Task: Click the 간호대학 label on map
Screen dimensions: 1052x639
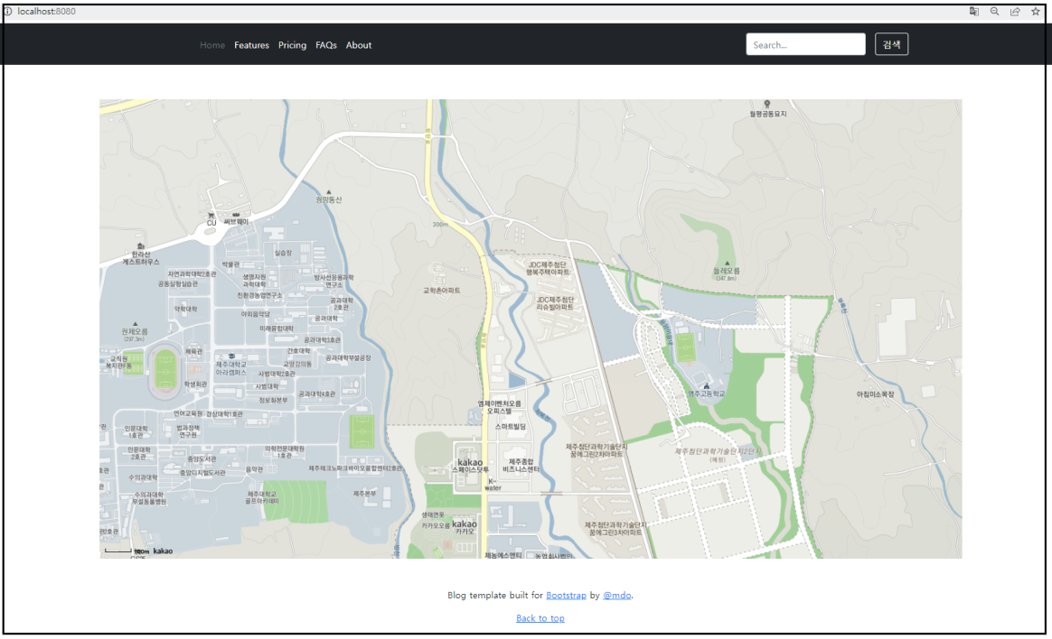Action: 299,351
